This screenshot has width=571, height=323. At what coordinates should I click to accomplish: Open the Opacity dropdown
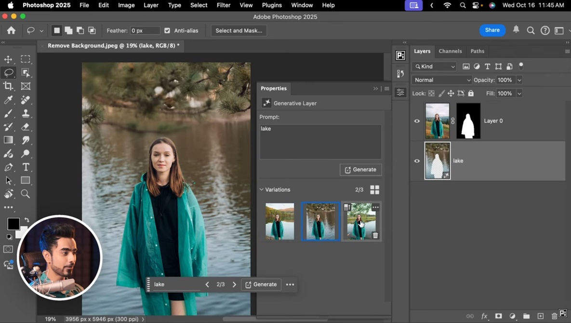tap(519, 80)
